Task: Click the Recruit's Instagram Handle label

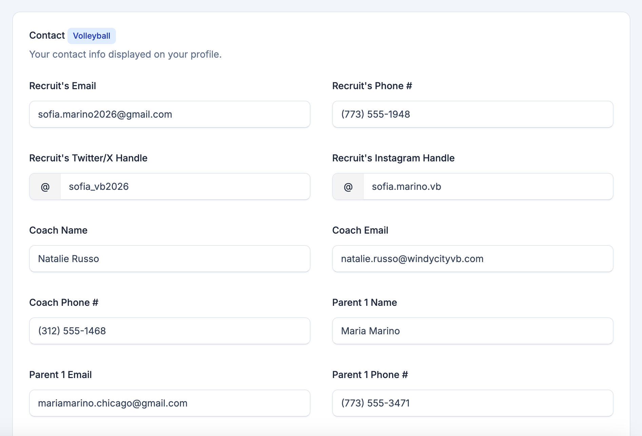Action: (394, 158)
